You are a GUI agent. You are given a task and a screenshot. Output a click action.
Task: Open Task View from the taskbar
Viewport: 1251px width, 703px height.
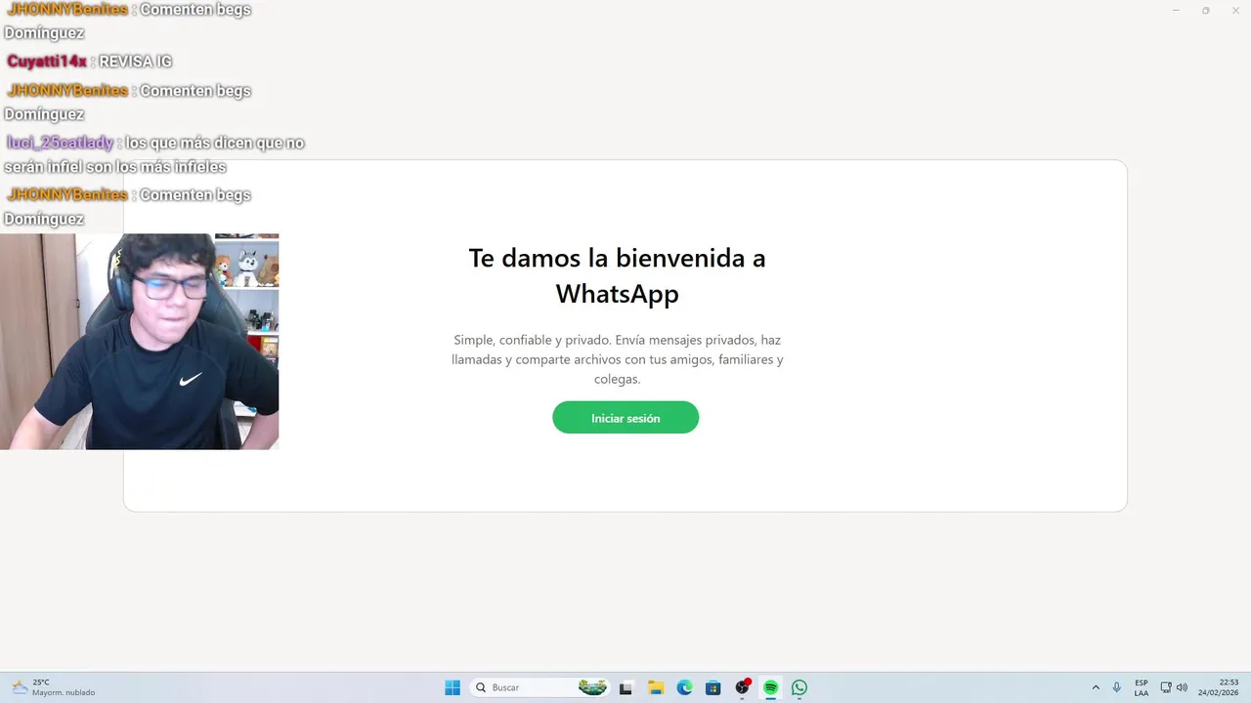tap(625, 687)
